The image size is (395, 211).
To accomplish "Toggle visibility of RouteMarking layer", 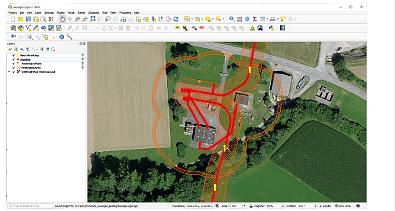I will (x=14, y=55).
